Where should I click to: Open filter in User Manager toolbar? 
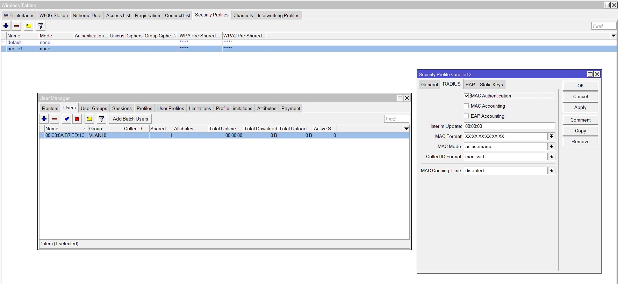click(x=102, y=119)
